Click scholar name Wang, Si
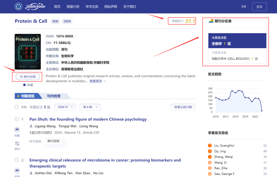Screen dimensions: 277x177 [220, 162]
